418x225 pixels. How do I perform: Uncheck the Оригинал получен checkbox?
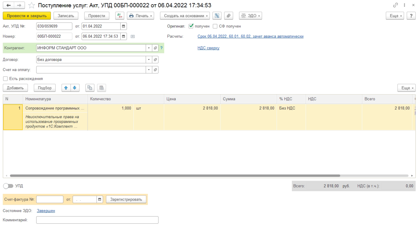pyautogui.click(x=191, y=26)
